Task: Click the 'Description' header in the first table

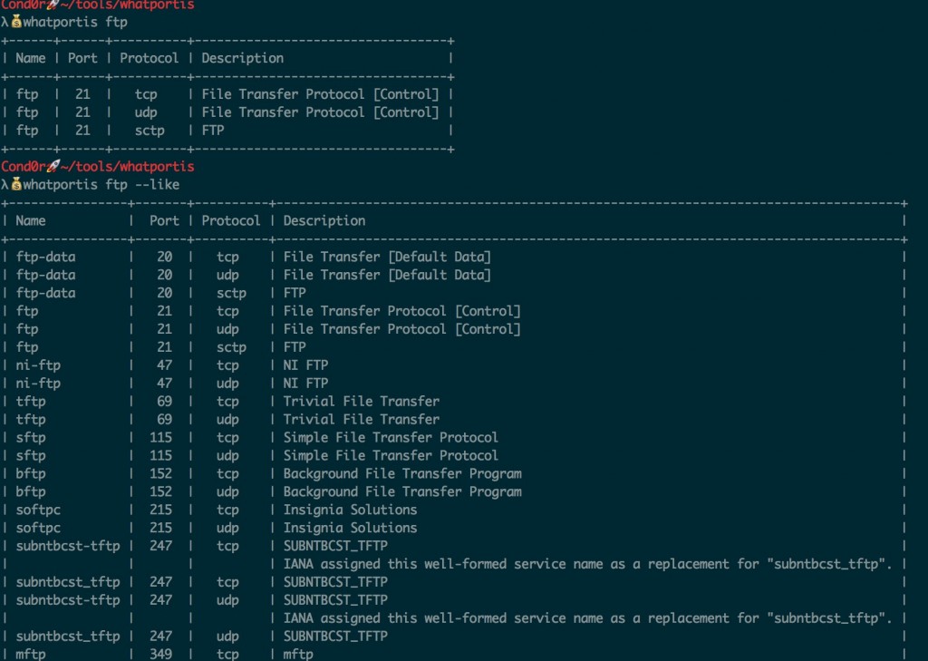Action: click(x=242, y=58)
